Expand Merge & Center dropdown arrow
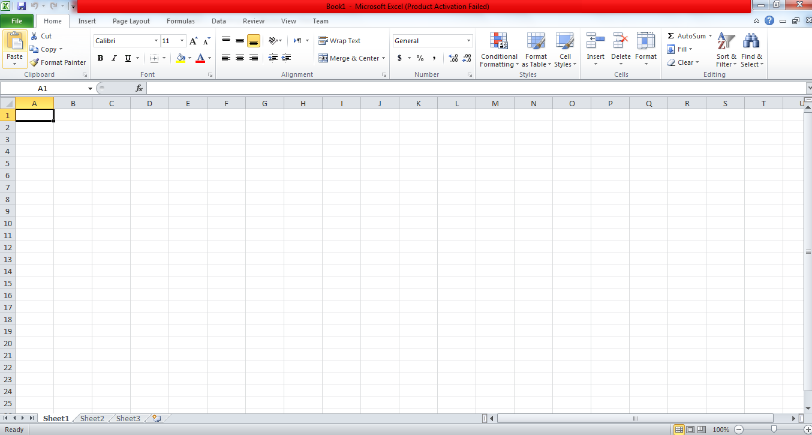Image resolution: width=812 pixels, height=435 pixels. tap(384, 58)
